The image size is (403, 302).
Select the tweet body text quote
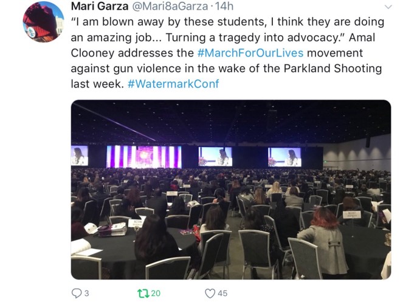click(x=227, y=53)
